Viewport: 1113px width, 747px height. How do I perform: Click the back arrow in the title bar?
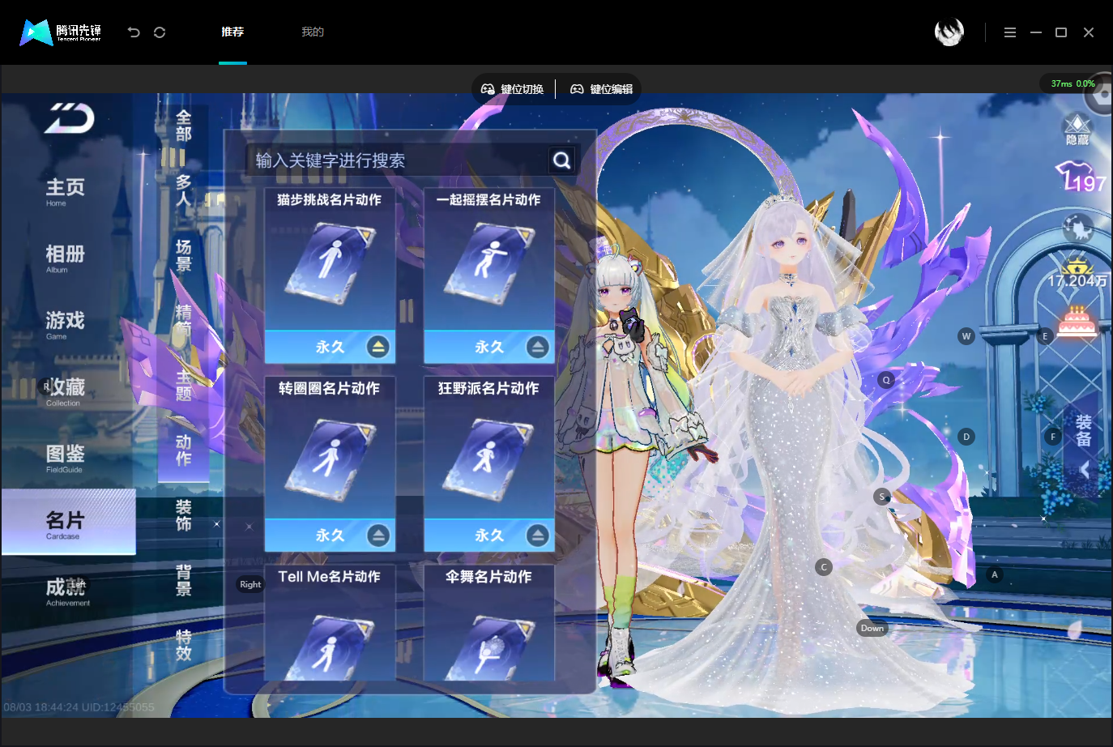coord(134,32)
